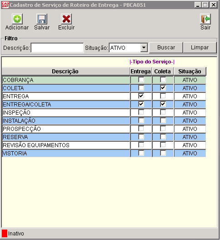This screenshot has height=240, width=220.
Task: Uncheck Entrega box on ENTREGA/COLETA row
Action: 141,104
